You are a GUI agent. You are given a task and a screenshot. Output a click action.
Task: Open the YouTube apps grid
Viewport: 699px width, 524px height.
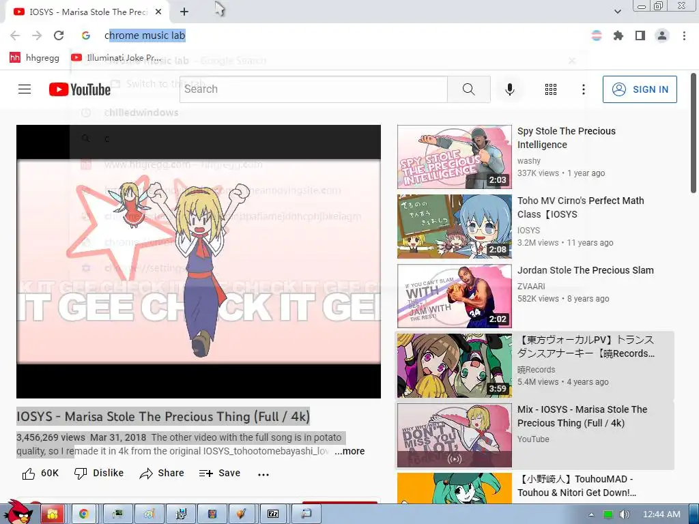[551, 89]
